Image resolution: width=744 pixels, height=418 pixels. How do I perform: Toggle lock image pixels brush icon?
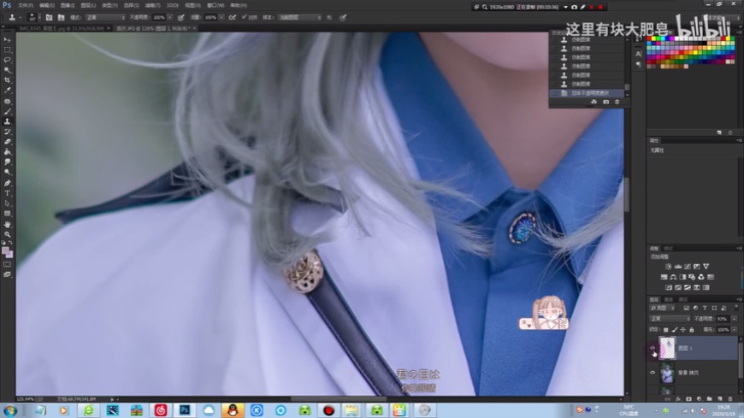[675, 330]
